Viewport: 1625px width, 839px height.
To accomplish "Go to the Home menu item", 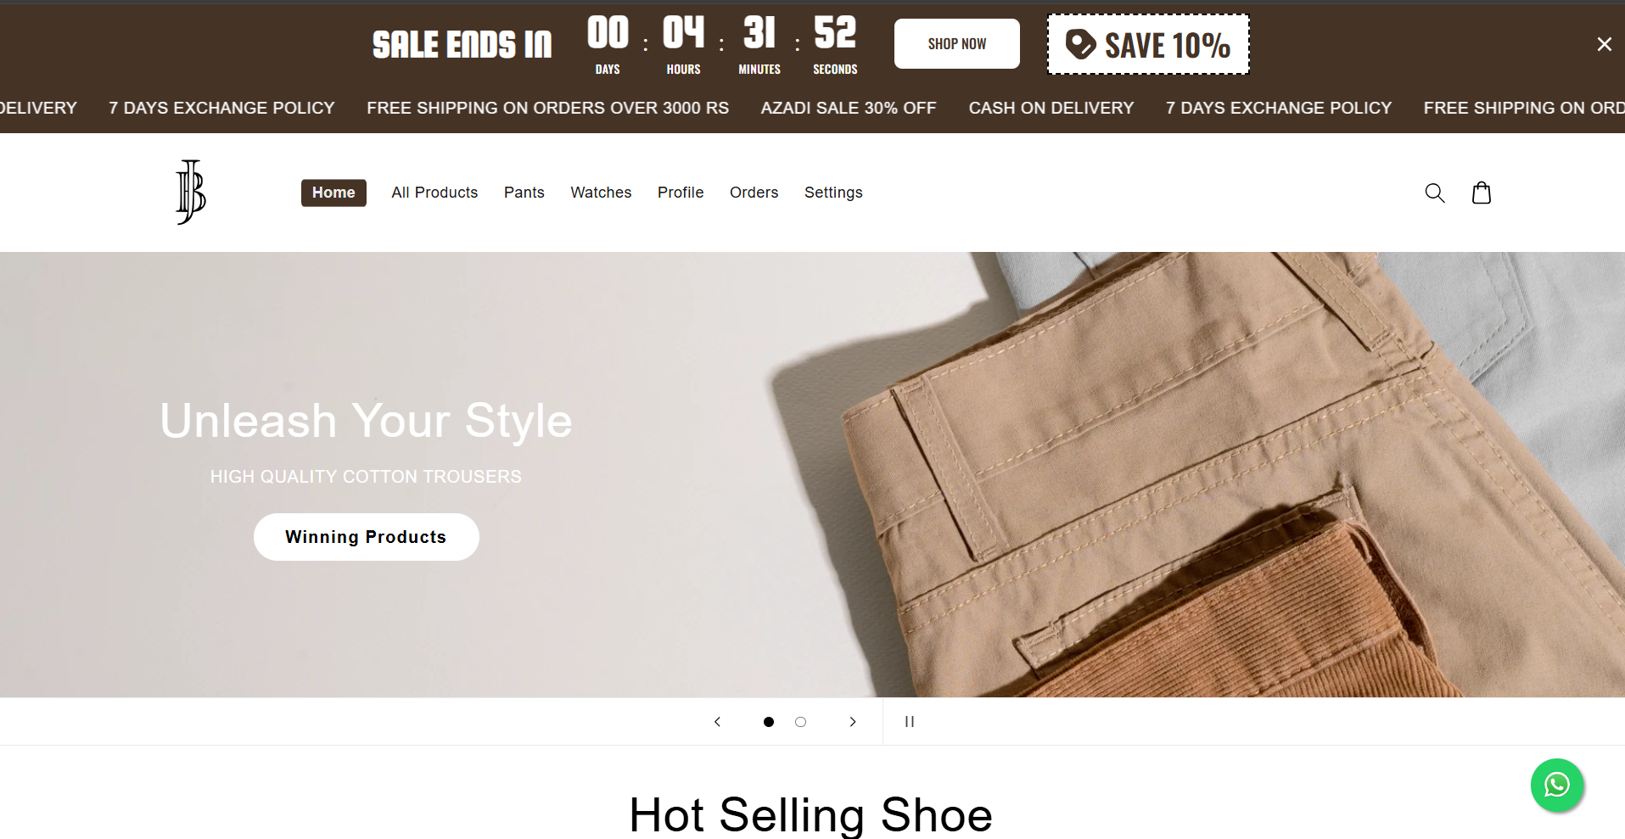I will pyautogui.click(x=333, y=193).
